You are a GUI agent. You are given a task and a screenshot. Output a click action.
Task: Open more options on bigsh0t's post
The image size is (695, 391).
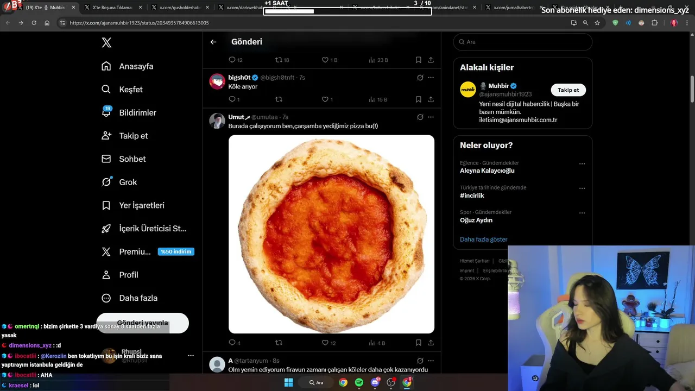[431, 78]
